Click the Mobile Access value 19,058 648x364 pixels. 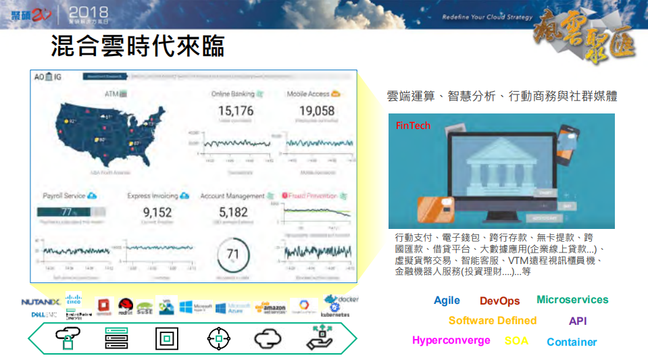tap(316, 111)
